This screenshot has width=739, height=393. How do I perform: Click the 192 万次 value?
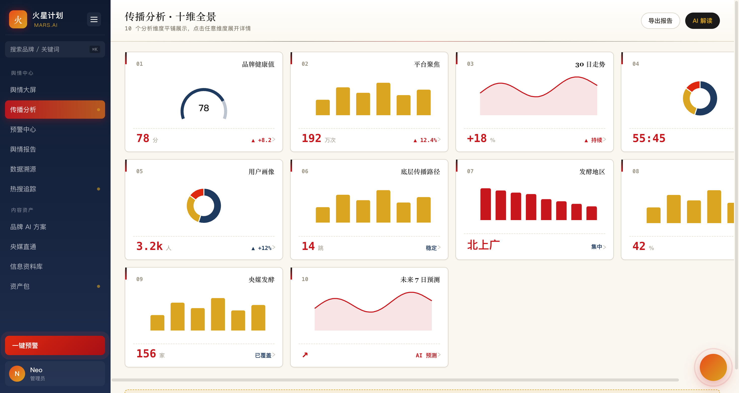(x=318, y=138)
